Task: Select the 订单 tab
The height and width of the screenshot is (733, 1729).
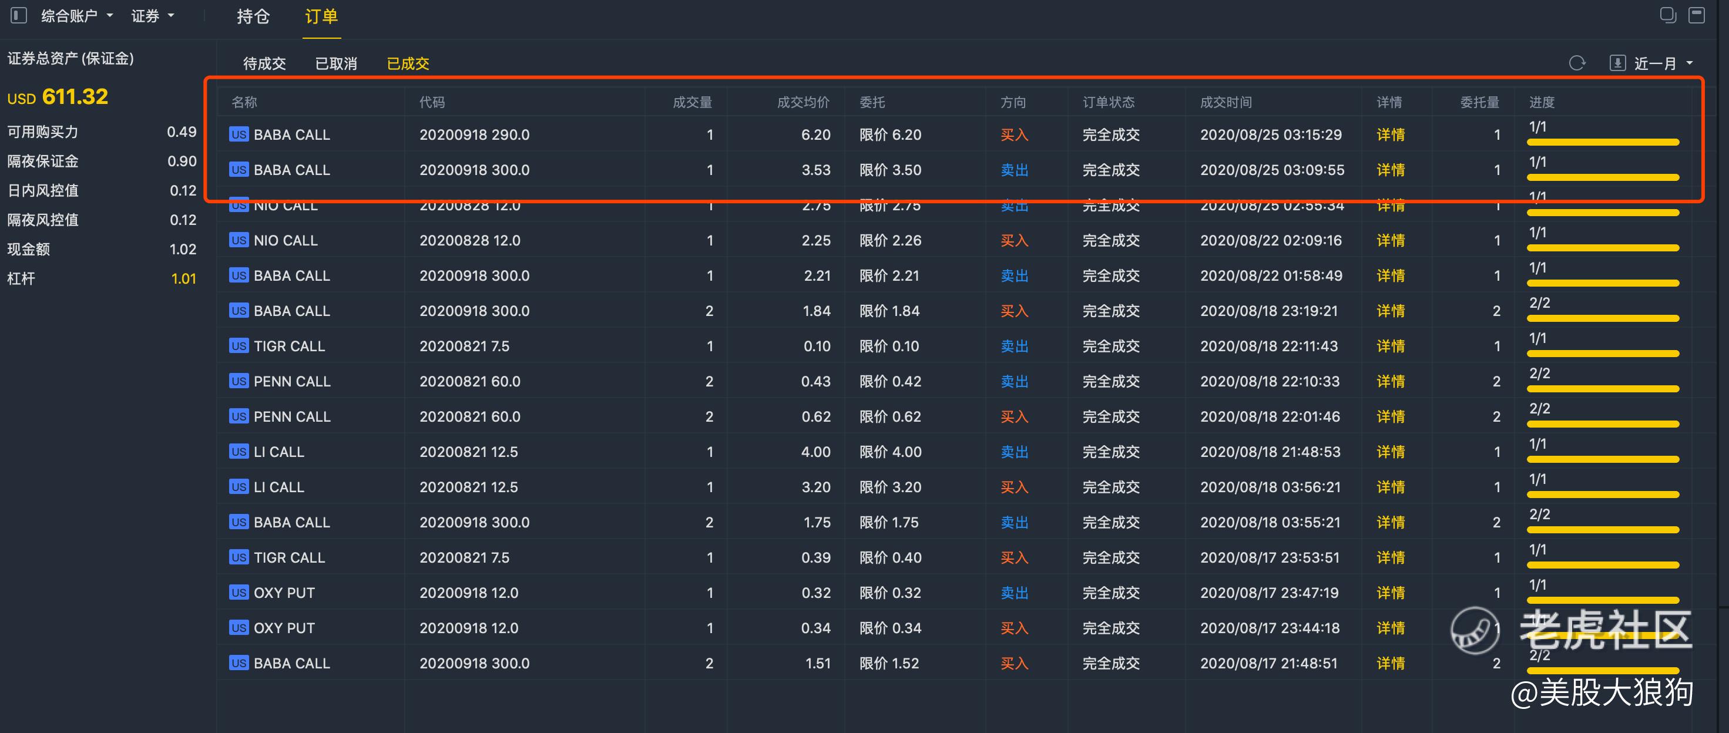Action: pos(321,16)
